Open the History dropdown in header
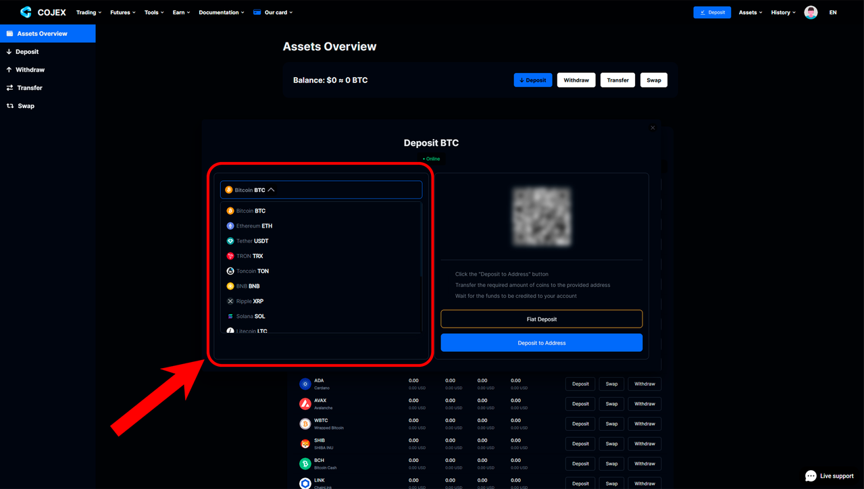This screenshot has height=489, width=864. point(783,12)
